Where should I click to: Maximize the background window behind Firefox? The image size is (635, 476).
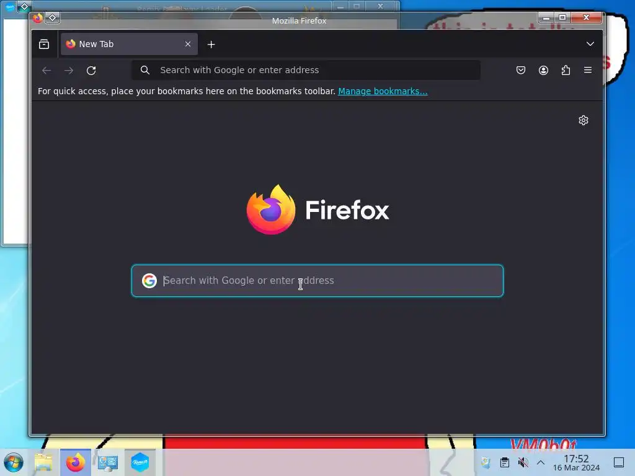[x=357, y=6]
